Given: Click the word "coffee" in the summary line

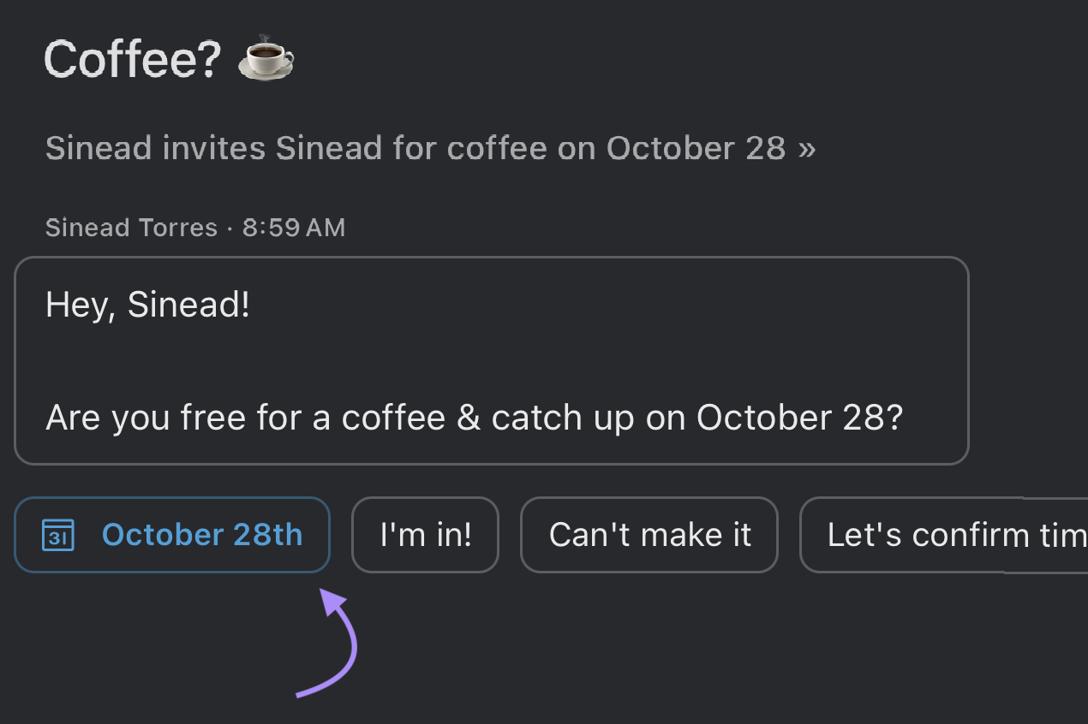Looking at the screenshot, I should point(497,149).
